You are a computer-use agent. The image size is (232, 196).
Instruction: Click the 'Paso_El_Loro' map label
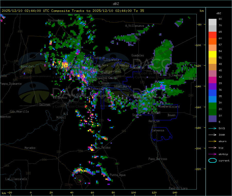pyautogui.click(x=178, y=188)
